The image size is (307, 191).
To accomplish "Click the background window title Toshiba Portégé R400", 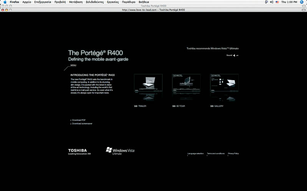I will tap(153, 6).
